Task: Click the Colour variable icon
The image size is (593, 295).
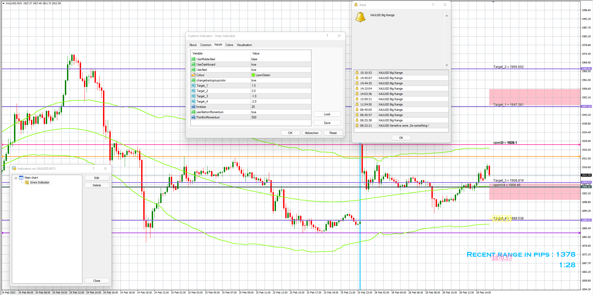Action: coord(193,75)
